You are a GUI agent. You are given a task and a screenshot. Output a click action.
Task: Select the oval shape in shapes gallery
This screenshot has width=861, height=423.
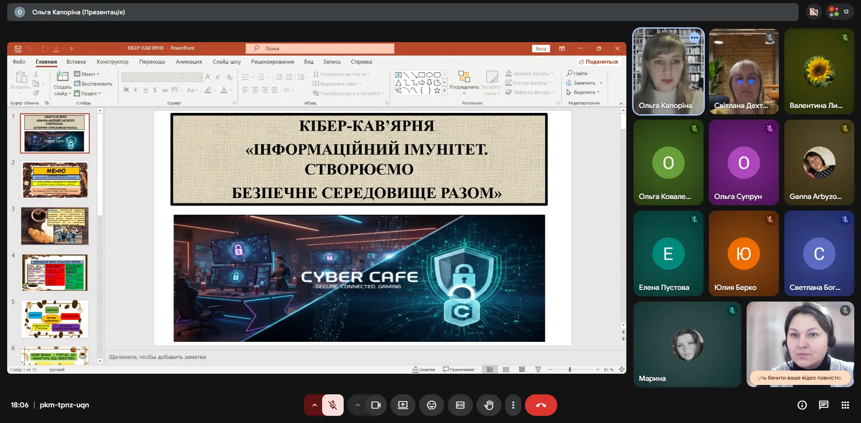[429, 75]
